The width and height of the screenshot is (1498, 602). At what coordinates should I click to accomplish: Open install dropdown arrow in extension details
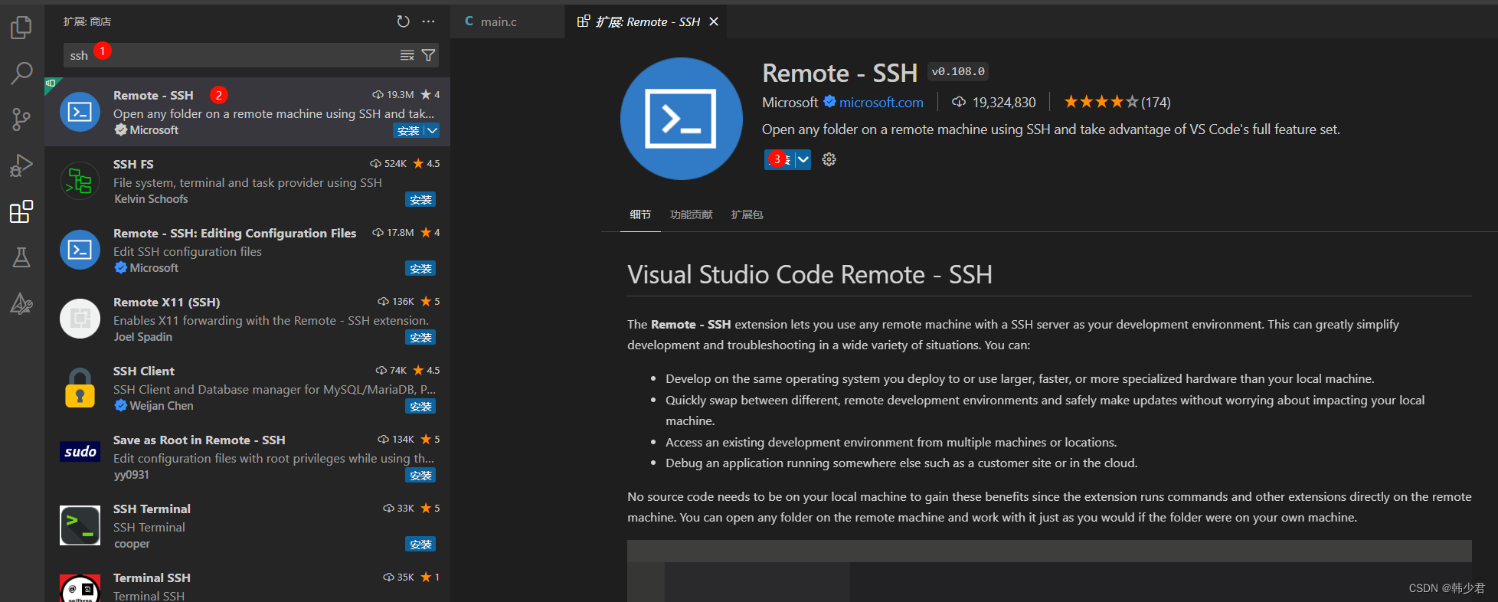(x=803, y=159)
